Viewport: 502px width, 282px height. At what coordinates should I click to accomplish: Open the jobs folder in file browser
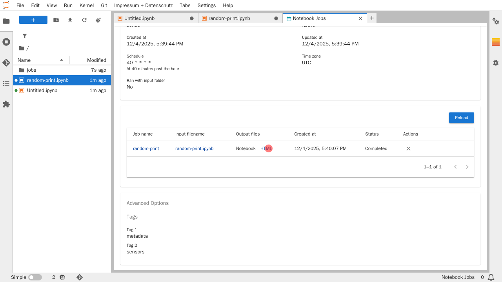pos(31,70)
